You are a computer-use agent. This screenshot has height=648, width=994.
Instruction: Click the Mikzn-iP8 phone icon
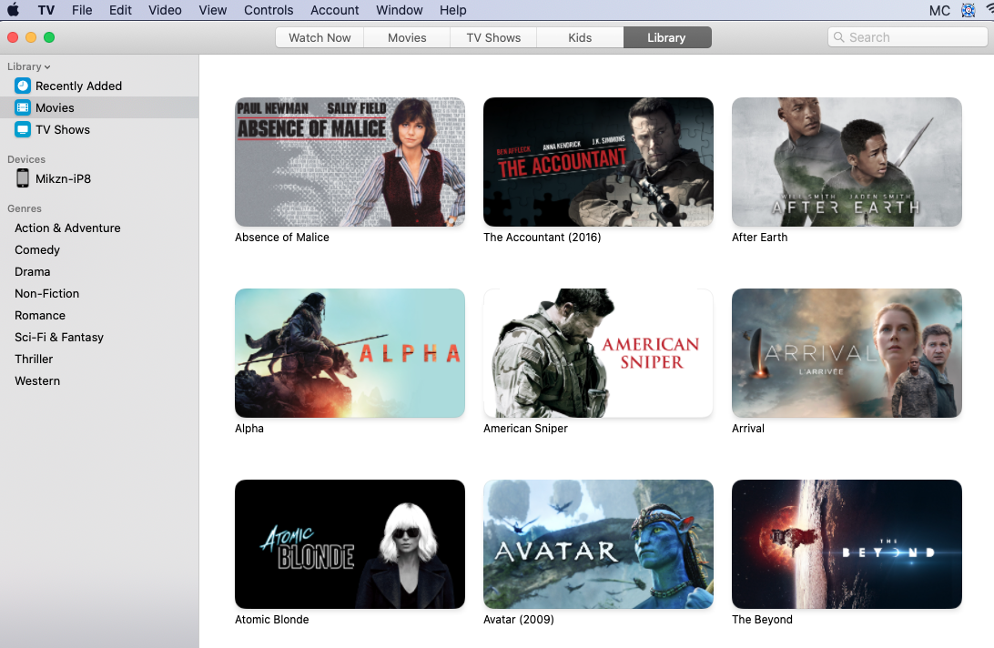point(23,178)
